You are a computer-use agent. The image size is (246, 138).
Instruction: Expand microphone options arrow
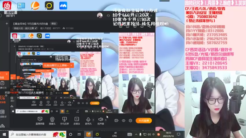click(x=93, y=120)
